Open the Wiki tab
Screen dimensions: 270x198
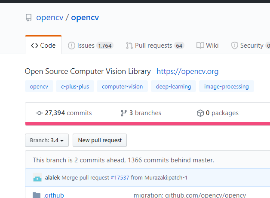[x=208, y=46]
